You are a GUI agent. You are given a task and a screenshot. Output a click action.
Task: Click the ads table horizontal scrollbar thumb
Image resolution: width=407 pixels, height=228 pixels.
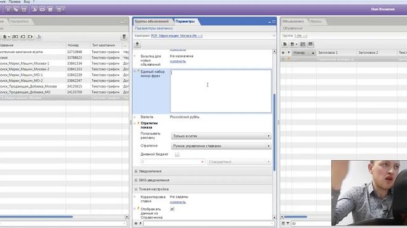pos(295,217)
